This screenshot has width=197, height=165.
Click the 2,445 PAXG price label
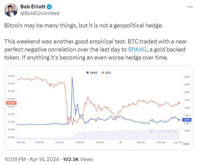point(187,120)
